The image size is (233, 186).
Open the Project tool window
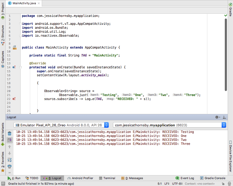point(3,11)
